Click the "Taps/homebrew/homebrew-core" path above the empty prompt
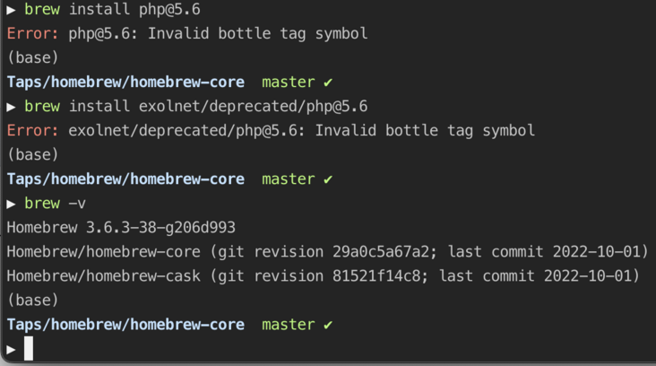 pyautogui.click(x=125, y=325)
